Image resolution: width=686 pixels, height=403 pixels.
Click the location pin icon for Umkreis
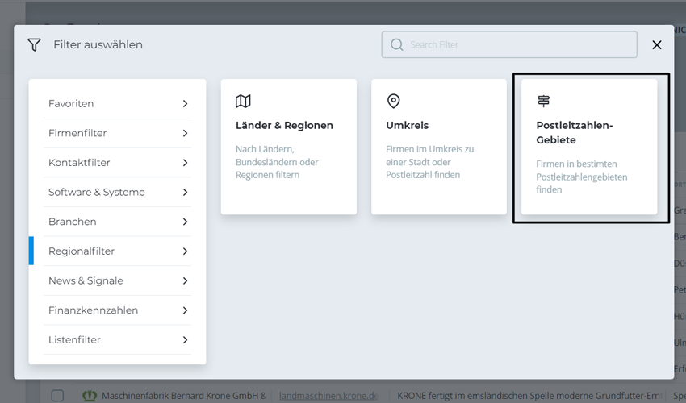coord(393,101)
